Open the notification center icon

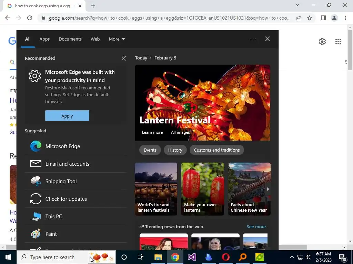(342, 257)
